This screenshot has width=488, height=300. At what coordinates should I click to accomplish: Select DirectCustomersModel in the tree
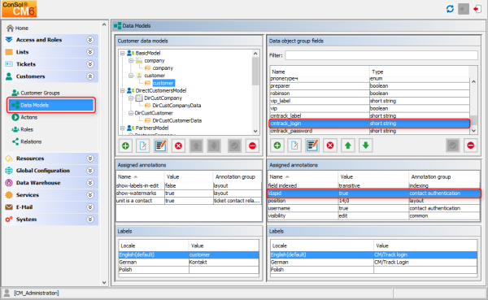160,90
